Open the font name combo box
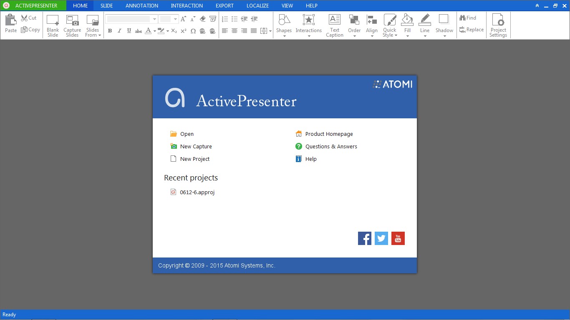 tap(131, 19)
